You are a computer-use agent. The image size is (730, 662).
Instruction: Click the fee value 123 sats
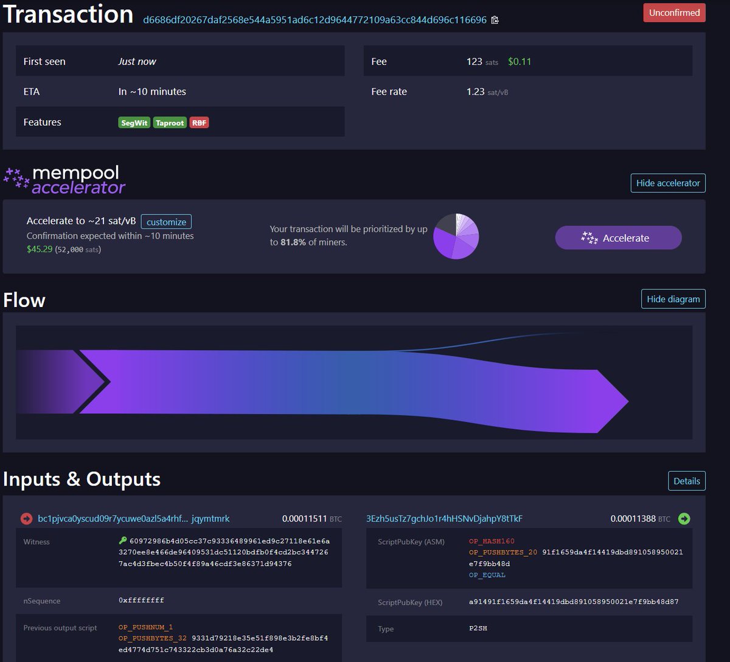(482, 61)
